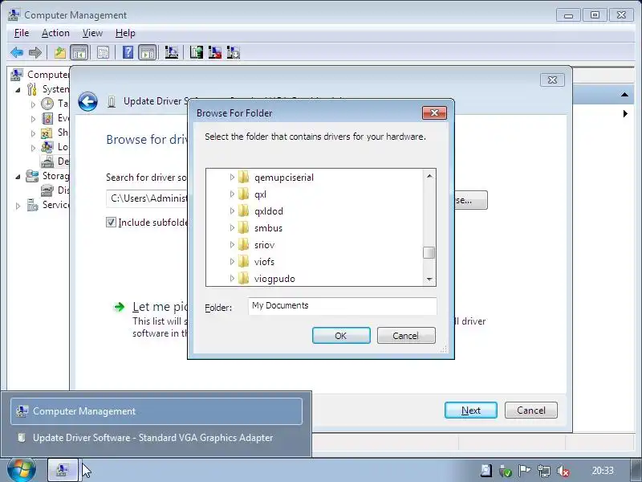Open Help via blue question mark icon
Screen dimensions: 642x482
128,52
